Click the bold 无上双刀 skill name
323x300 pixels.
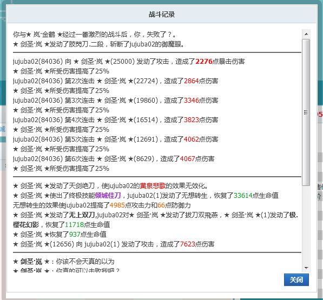click(x=82, y=215)
